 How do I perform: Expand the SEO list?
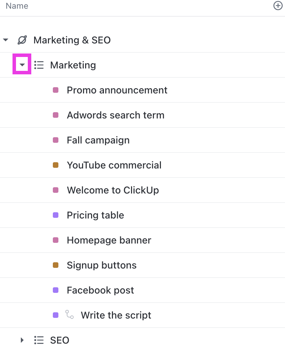[22, 340]
